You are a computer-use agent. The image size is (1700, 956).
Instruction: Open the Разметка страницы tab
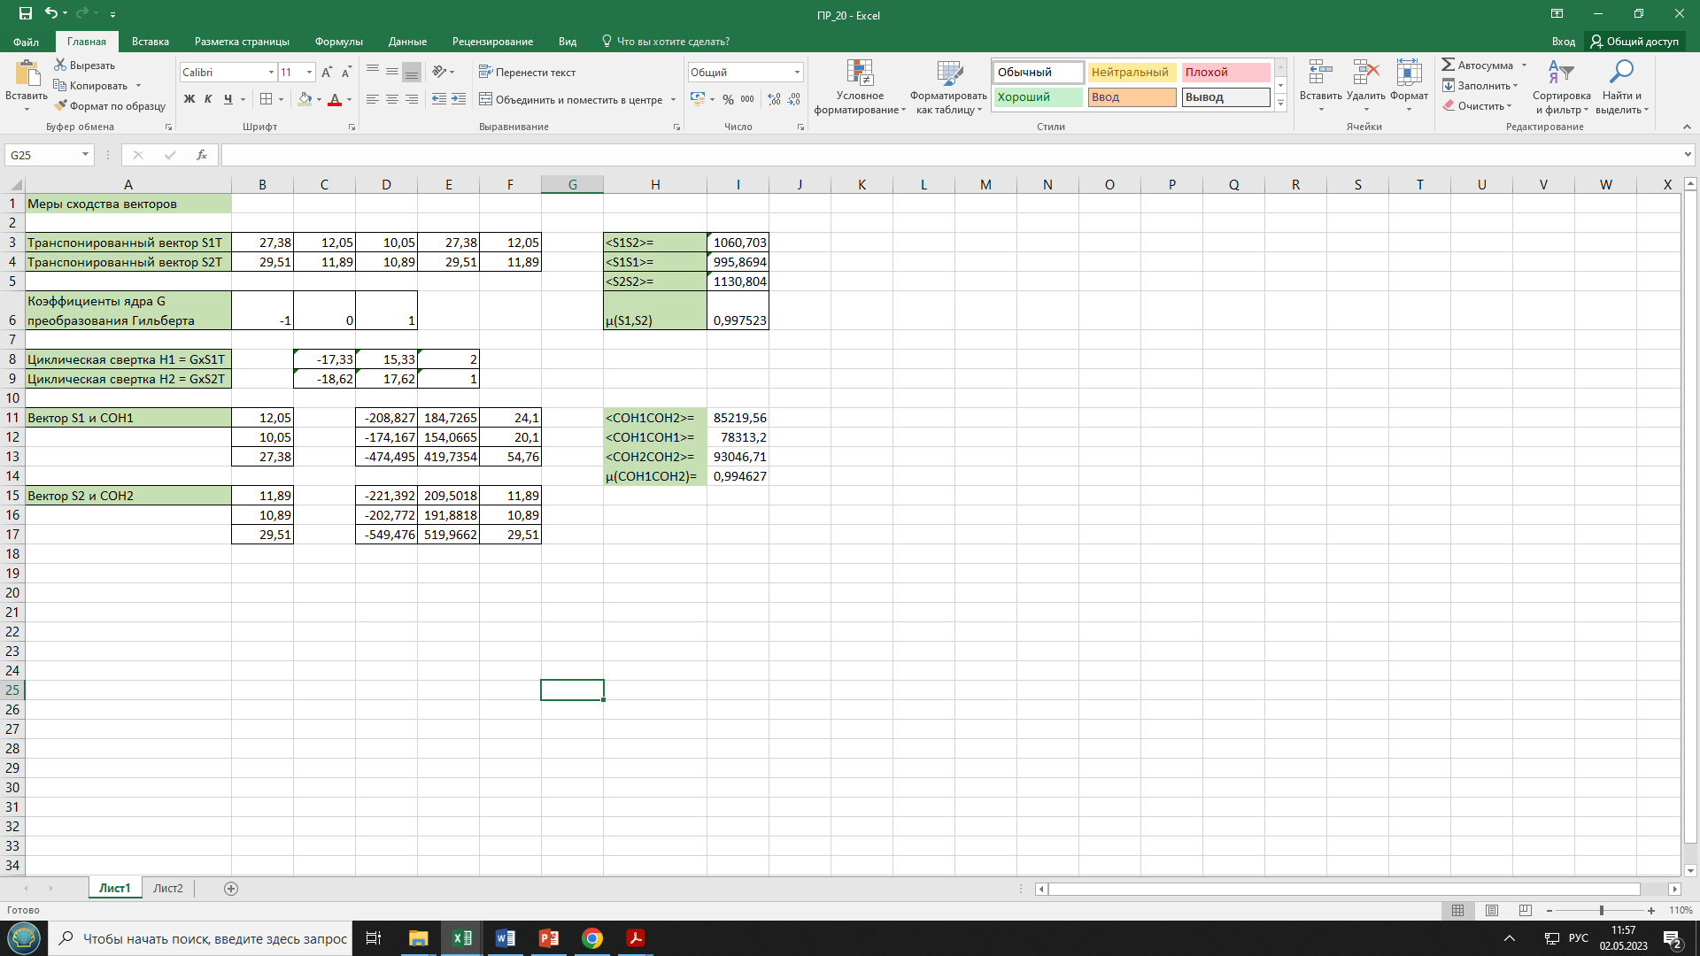click(242, 42)
